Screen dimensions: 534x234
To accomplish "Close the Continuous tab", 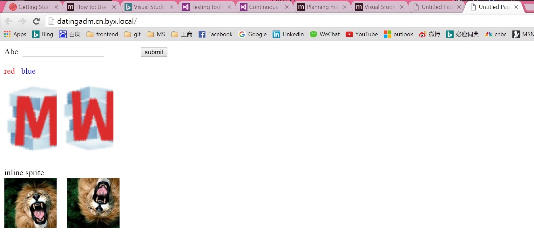I will click(287, 7).
